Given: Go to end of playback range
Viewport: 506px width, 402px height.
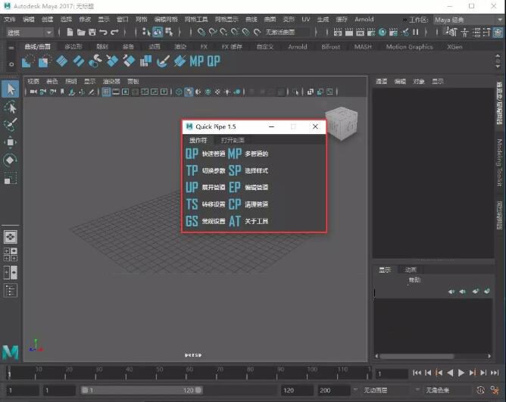Looking at the screenshot, I should pos(495,373).
